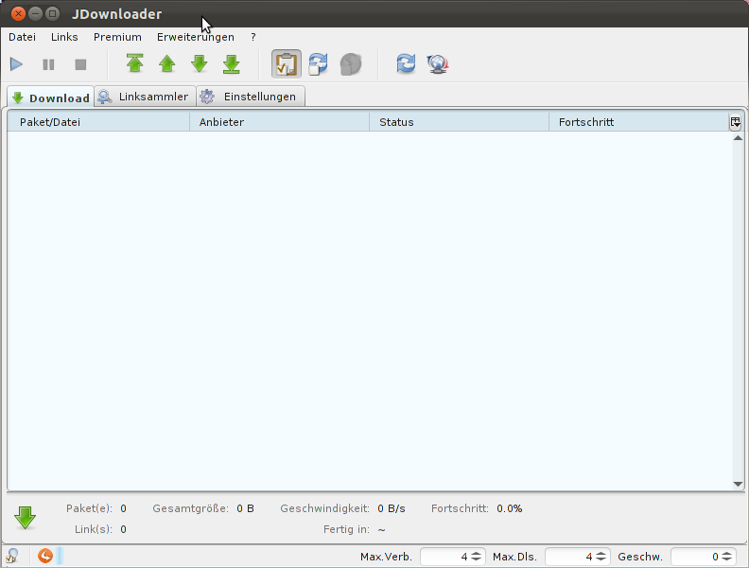Viewport: 749px width, 568px height.
Task: Open the Einstellungen tab
Action: 251,97
